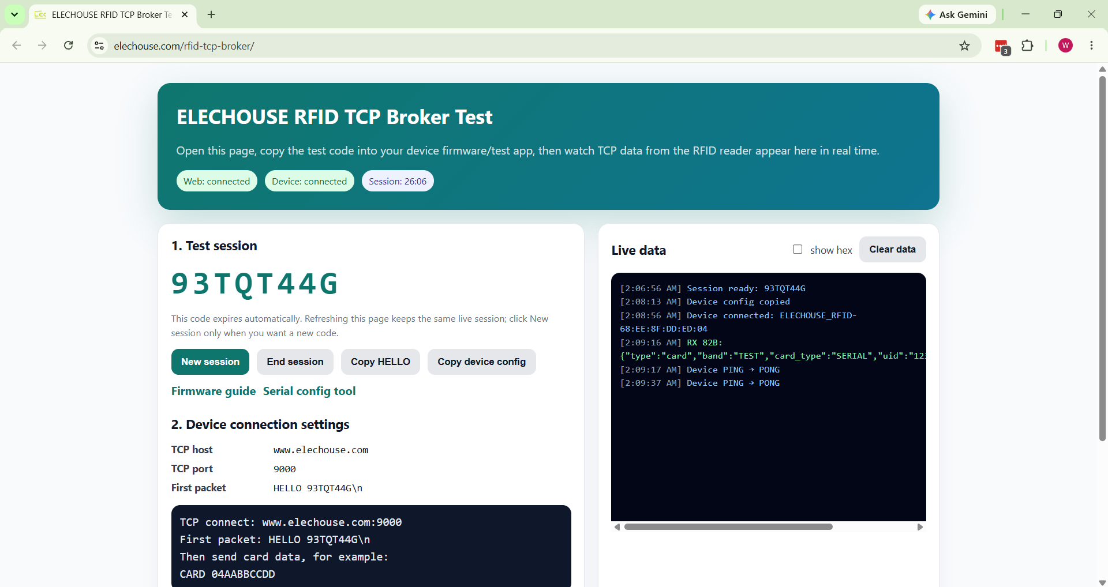This screenshot has height=587, width=1108.
Task: Go back to previous page
Action: (x=17, y=46)
